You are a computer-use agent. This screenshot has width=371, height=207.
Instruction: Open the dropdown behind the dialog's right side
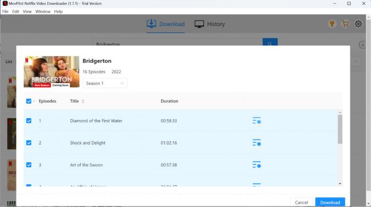point(356,61)
